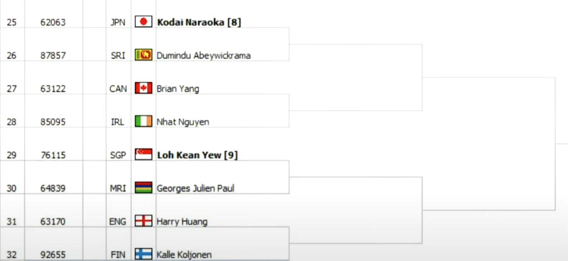Click member ID 92655
568x261 pixels.
point(53,255)
